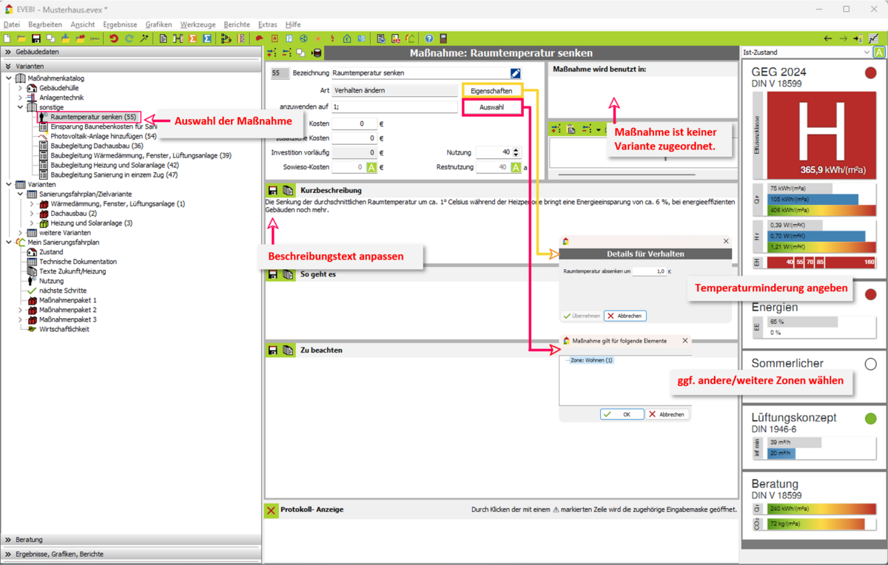Click the orange sigma sum toolbar icon
This screenshot has height=565, width=888.
click(x=193, y=38)
